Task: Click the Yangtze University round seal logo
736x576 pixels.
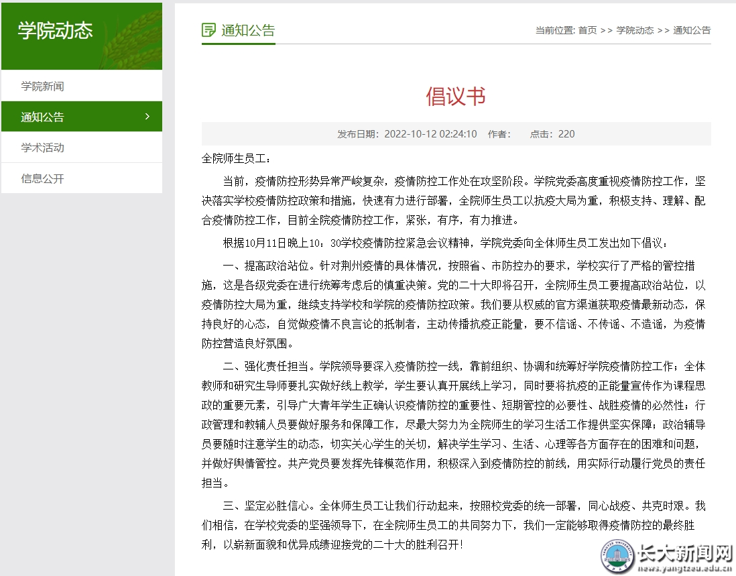Action: click(x=615, y=558)
